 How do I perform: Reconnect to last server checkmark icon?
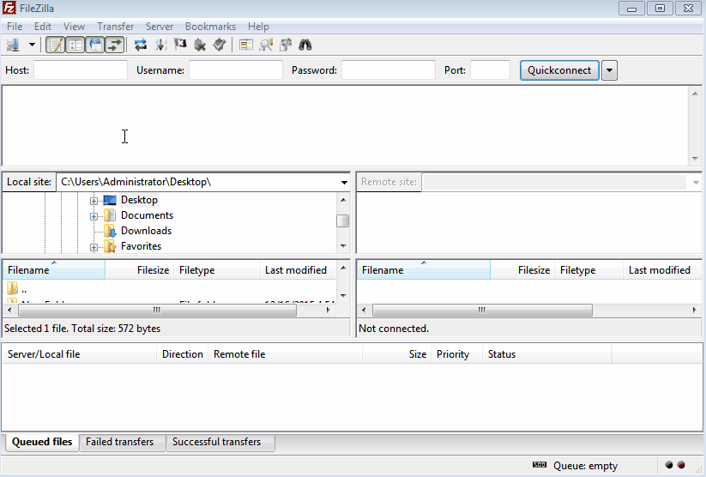click(x=220, y=45)
